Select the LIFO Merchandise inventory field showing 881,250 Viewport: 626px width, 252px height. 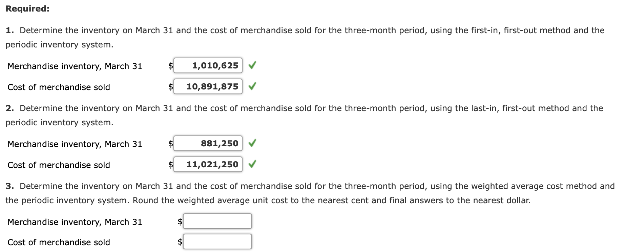tap(208, 144)
